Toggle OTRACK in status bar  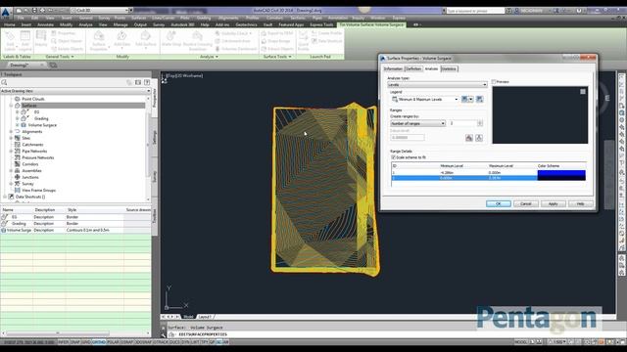pos(161,342)
